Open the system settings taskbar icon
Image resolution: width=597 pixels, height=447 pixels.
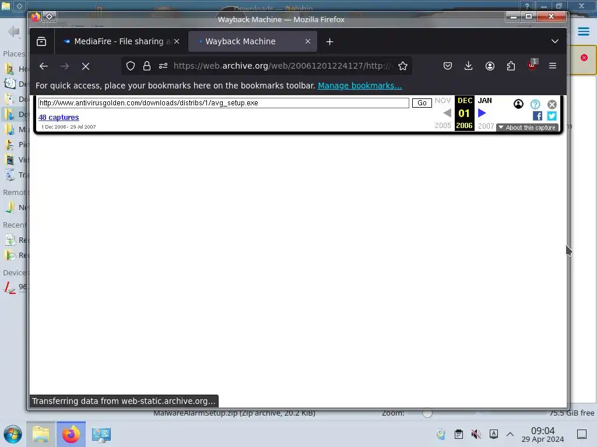(x=101, y=434)
